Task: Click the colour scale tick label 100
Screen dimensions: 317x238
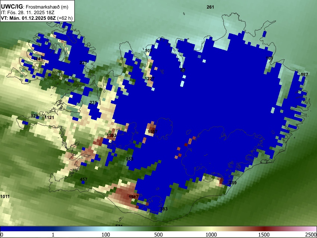Action: click(106, 235)
